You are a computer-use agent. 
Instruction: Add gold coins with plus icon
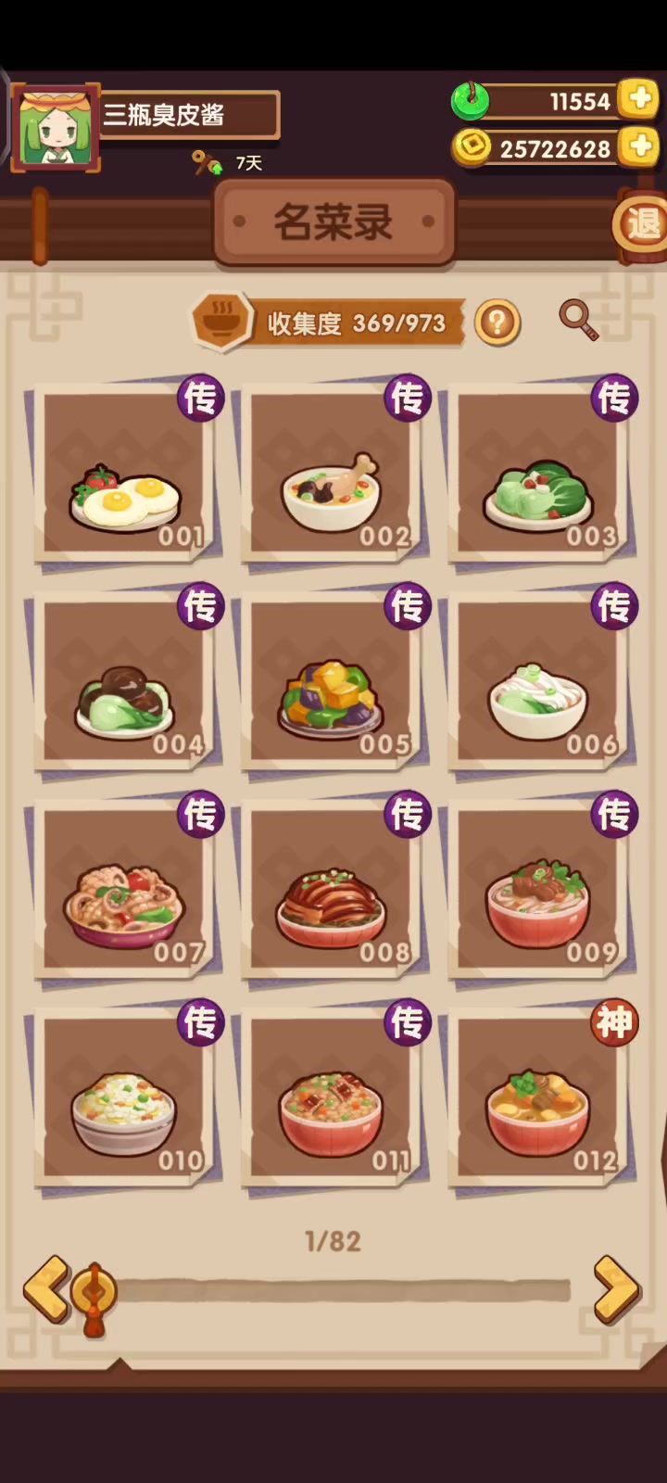638,146
